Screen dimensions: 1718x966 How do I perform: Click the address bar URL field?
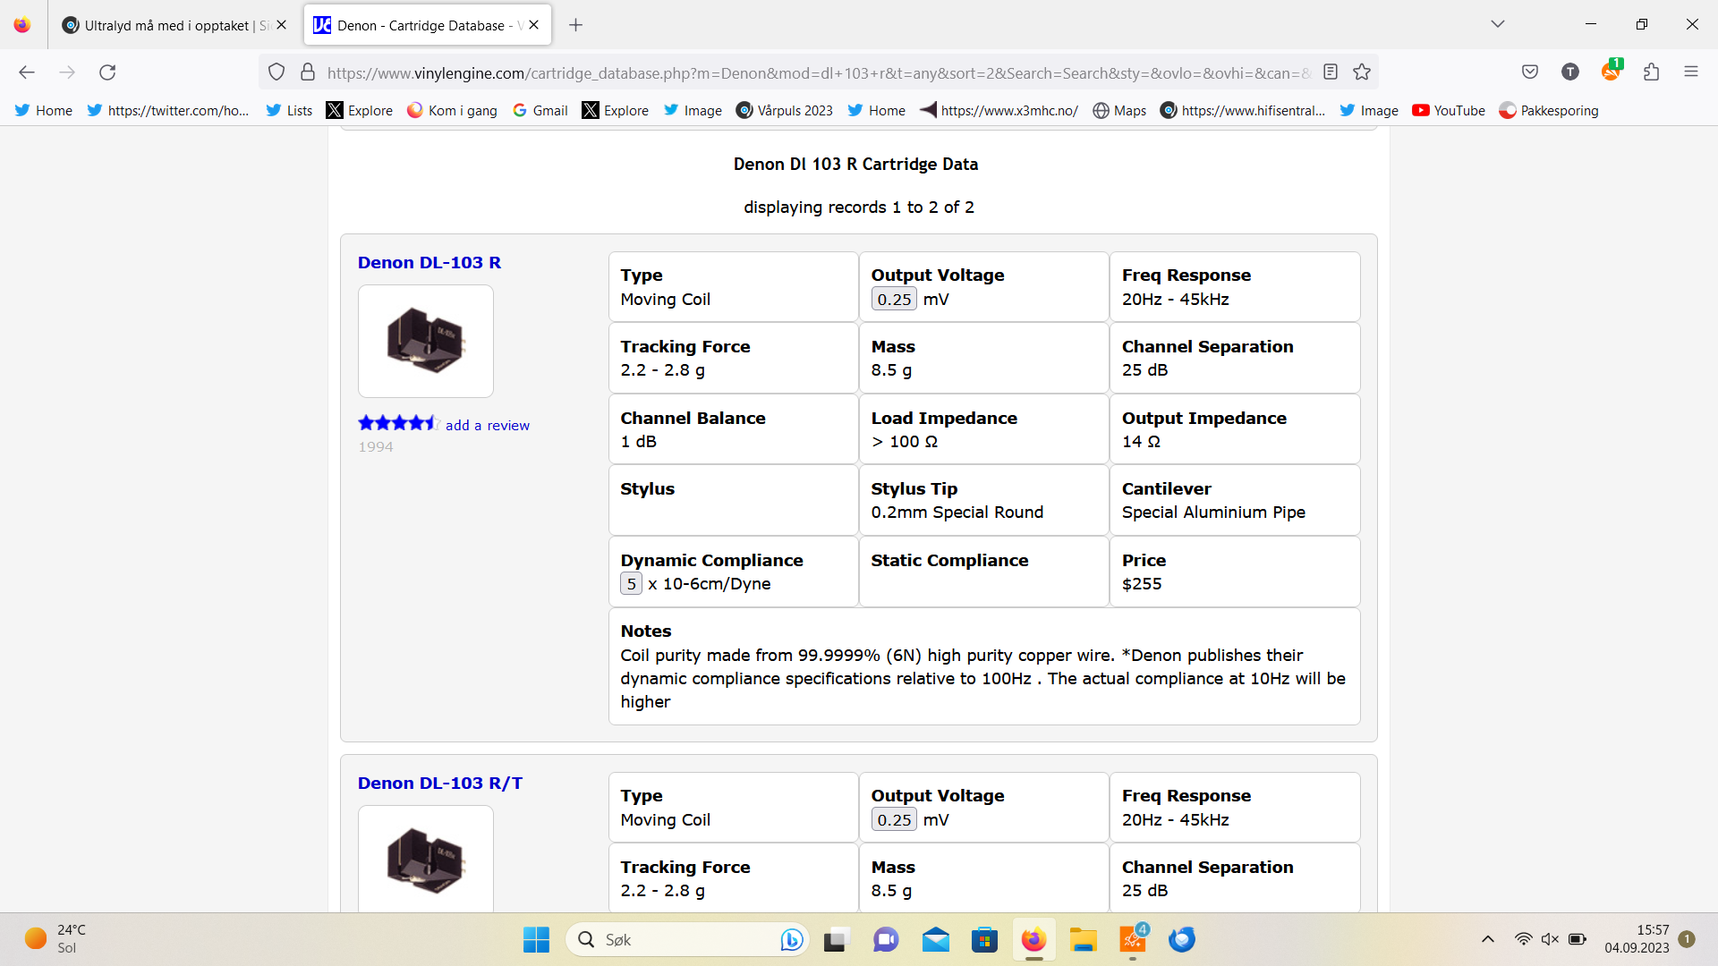(x=819, y=73)
